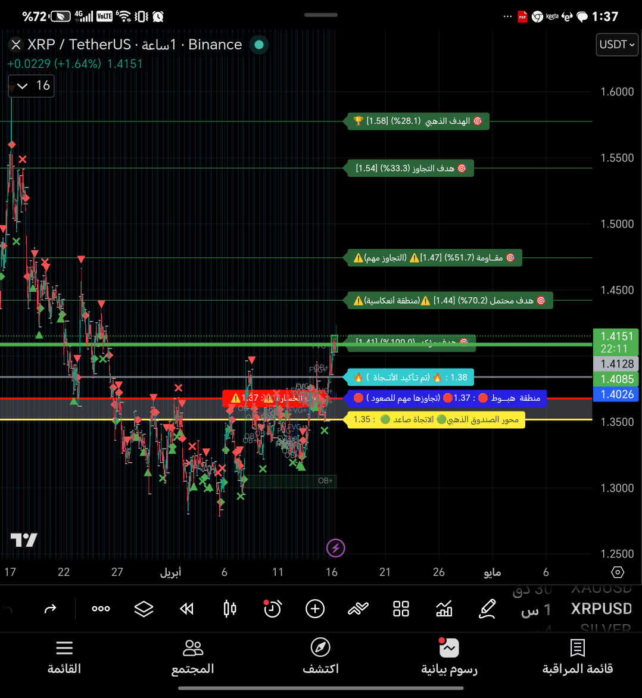Open the Community tab

pos(192,657)
